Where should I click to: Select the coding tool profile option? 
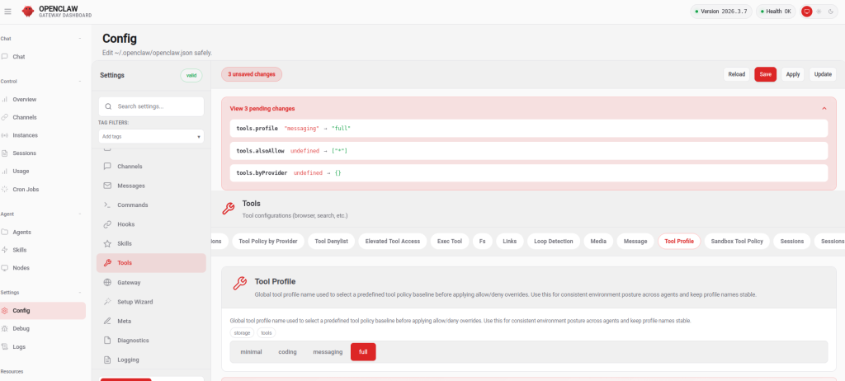coord(288,352)
